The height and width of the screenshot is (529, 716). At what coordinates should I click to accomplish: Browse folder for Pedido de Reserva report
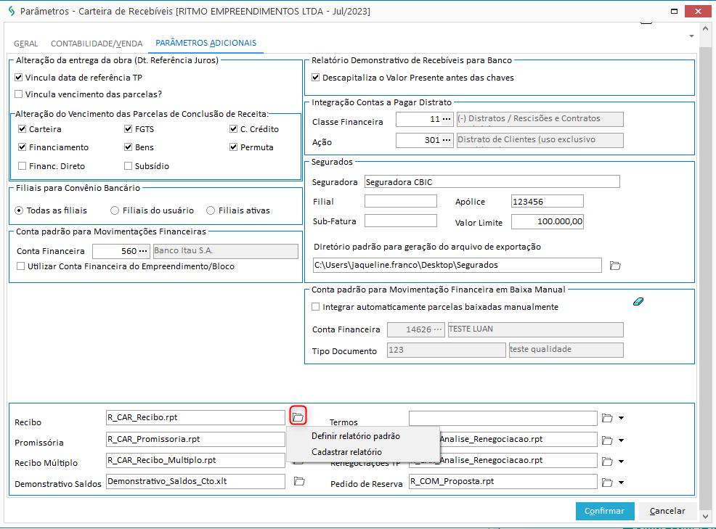click(608, 481)
